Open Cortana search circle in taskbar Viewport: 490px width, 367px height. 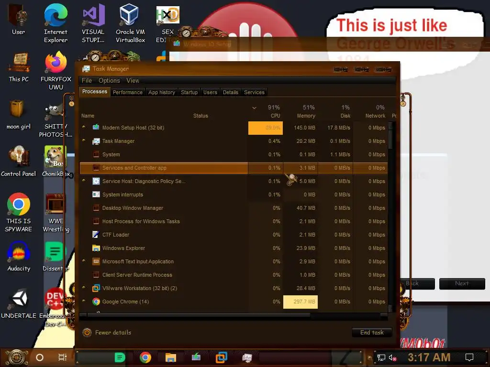click(x=40, y=357)
